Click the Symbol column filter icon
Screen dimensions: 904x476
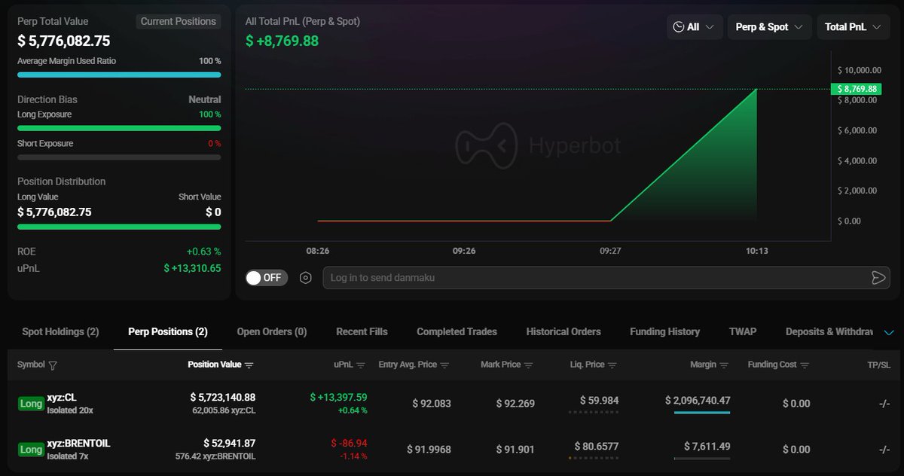coord(53,365)
